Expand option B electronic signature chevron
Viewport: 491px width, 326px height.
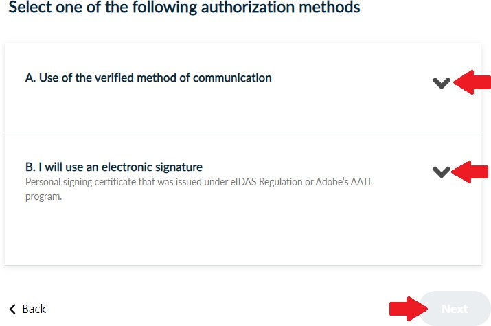[442, 172]
